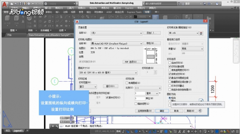Click the hardware acceleration blue circle icon
240x134 pixels.
tap(217, 131)
